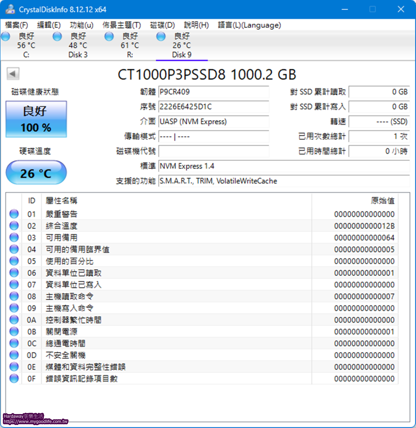Open the 編輯(E) menu

click(x=49, y=25)
